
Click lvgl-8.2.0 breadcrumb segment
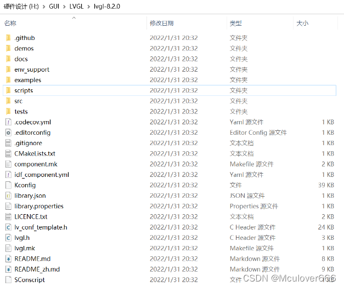tap(107, 7)
